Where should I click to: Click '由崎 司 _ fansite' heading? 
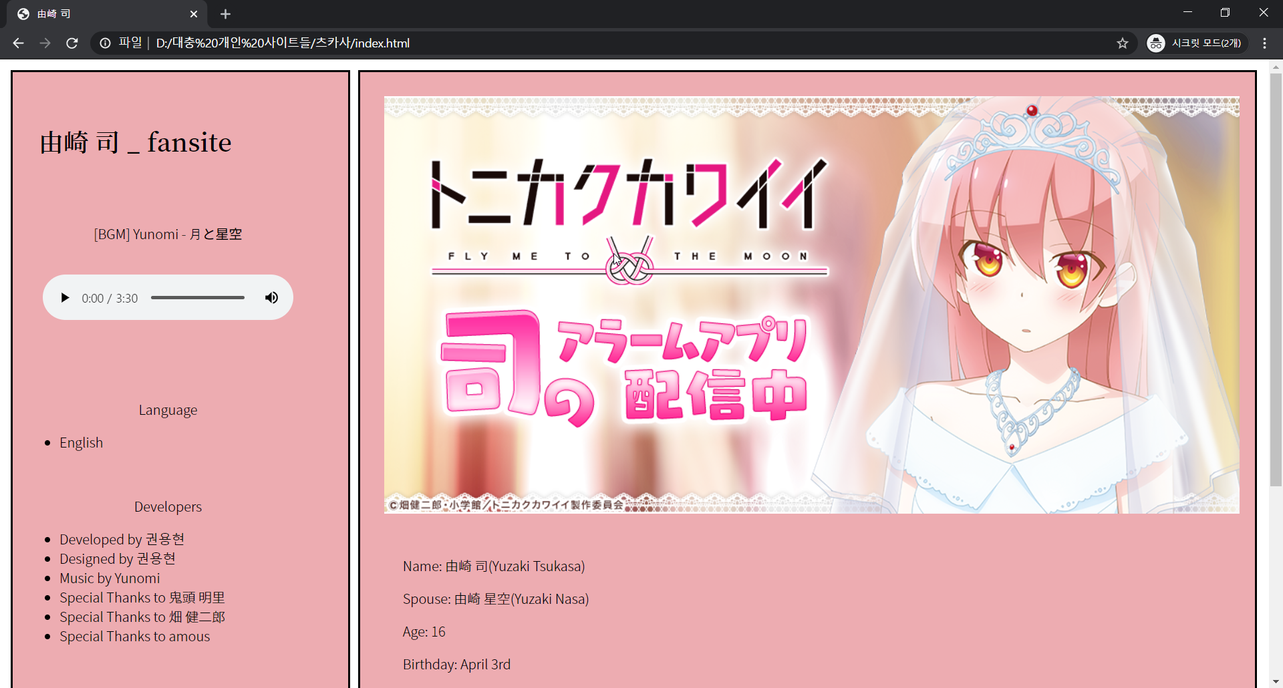pyautogui.click(x=136, y=142)
